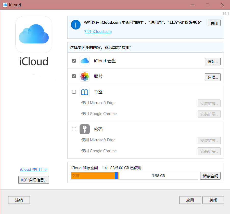The height and width of the screenshot is (214, 230).
Task: Open 选项 for 照片
Action: click(x=213, y=77)
